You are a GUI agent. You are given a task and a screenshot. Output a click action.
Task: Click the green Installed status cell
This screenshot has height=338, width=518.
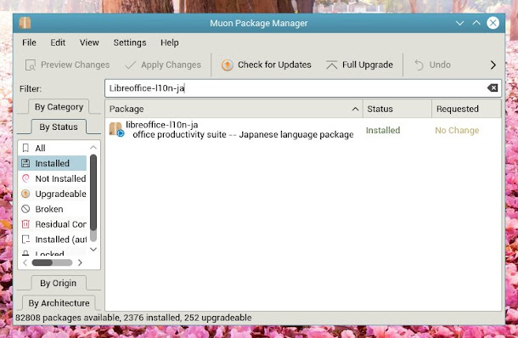point(383,130)
